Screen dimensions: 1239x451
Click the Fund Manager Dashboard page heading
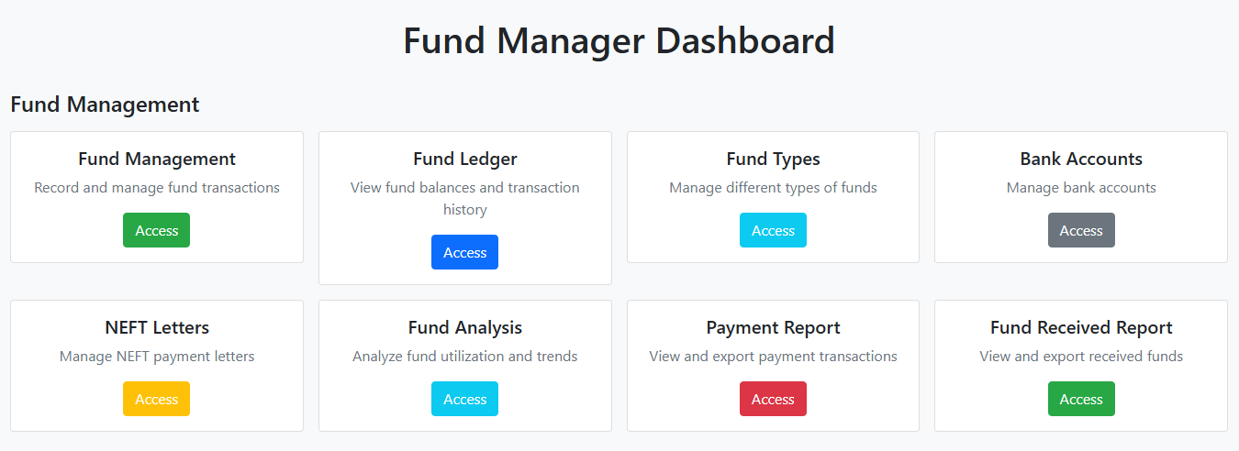(619, 41)
